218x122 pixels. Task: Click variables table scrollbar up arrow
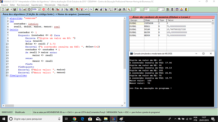tap(213, 20)
